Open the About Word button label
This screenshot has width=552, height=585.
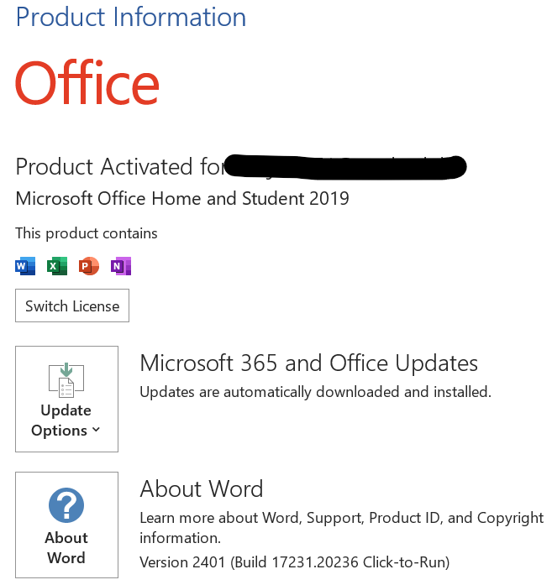(x=66, y=548)
